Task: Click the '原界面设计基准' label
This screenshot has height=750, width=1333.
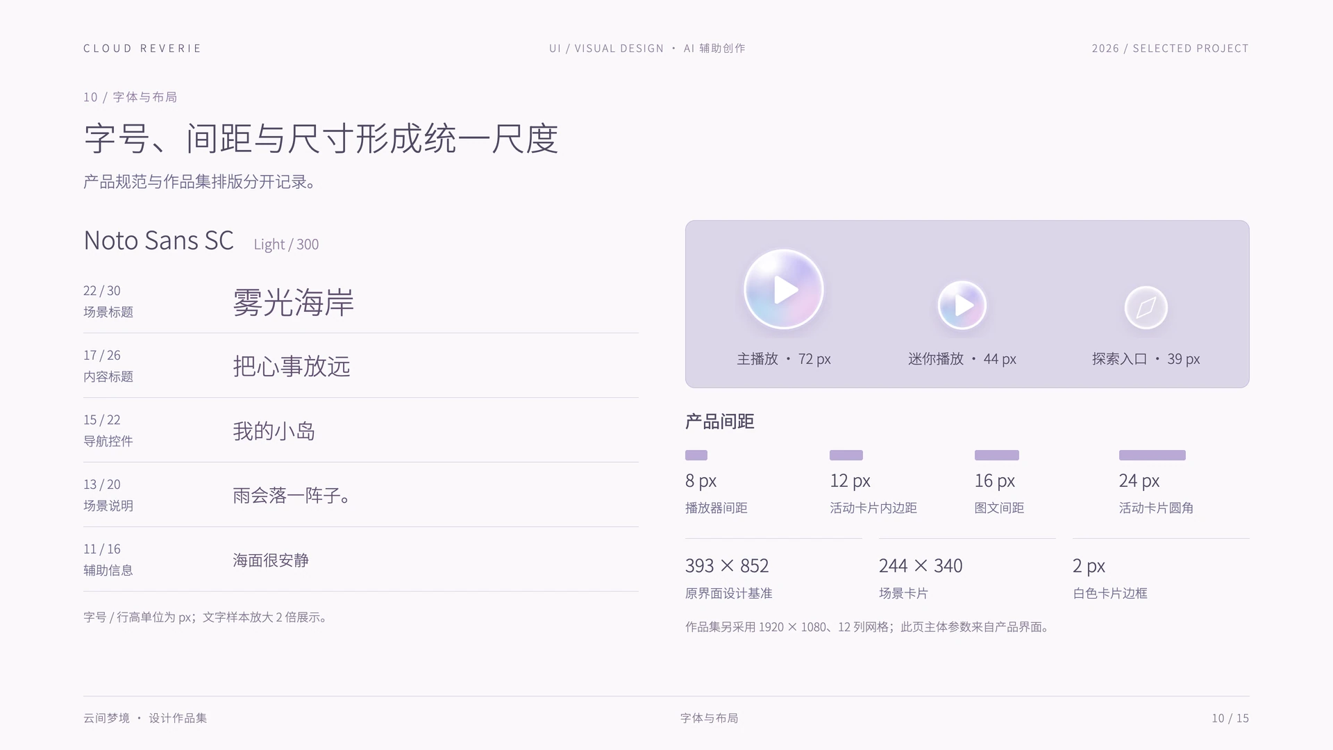Action: 729,594
